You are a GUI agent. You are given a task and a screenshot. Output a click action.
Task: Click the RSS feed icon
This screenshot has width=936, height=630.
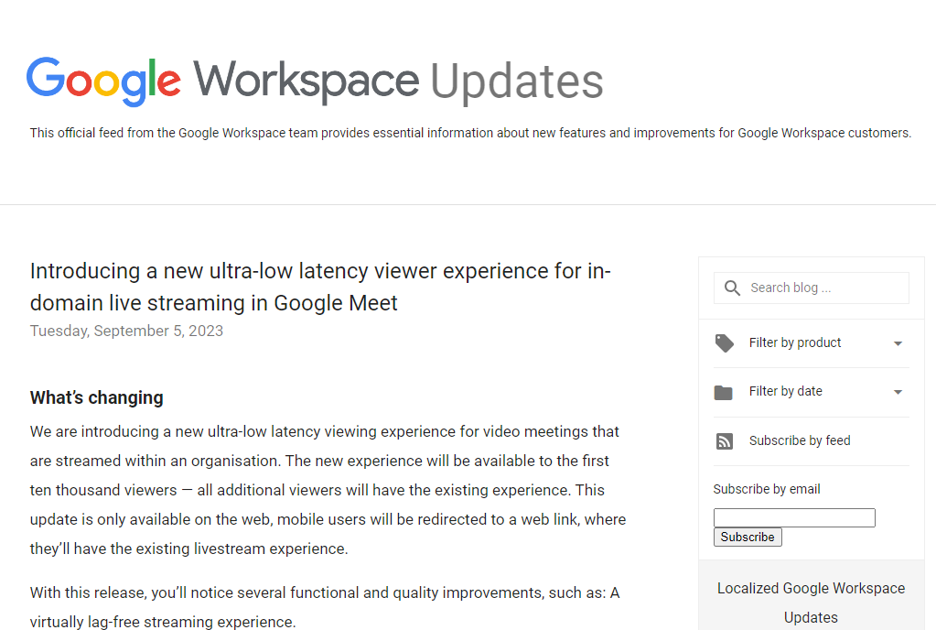(725, 440)
